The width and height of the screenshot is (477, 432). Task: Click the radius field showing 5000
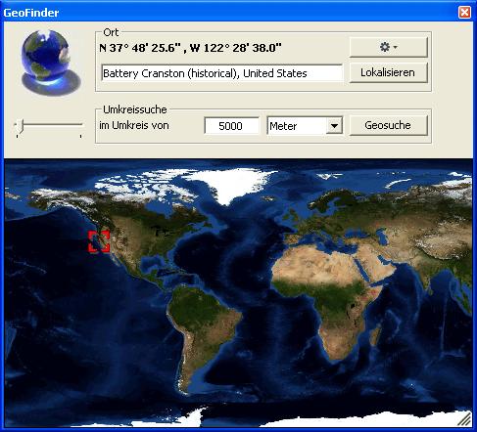click(231, 126)
